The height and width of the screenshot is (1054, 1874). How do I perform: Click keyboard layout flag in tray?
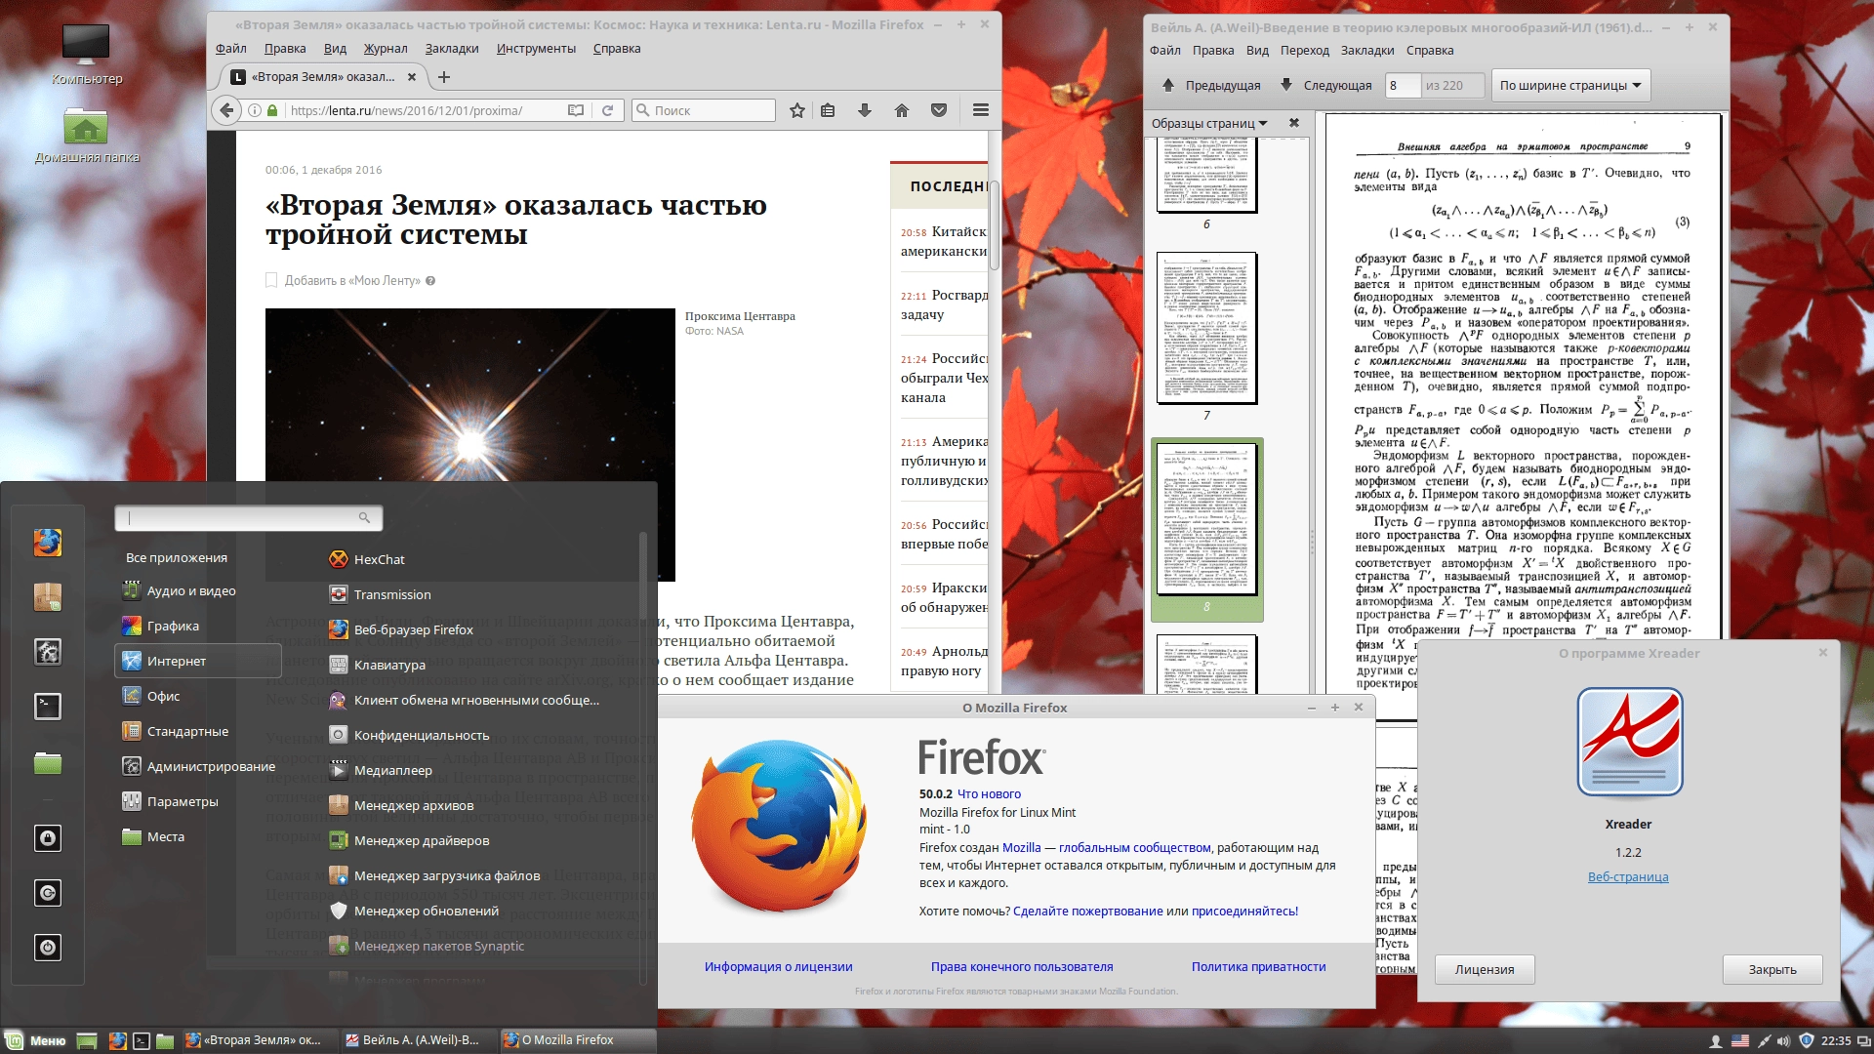(1740, 1040)
